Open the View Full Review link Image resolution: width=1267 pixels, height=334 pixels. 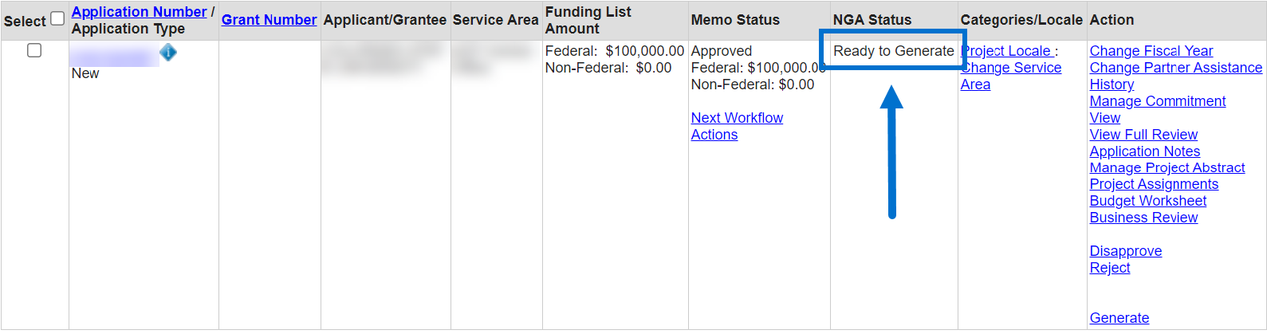pos(1143,135)
